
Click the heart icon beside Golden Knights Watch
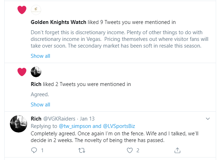[x=22, y=10]
